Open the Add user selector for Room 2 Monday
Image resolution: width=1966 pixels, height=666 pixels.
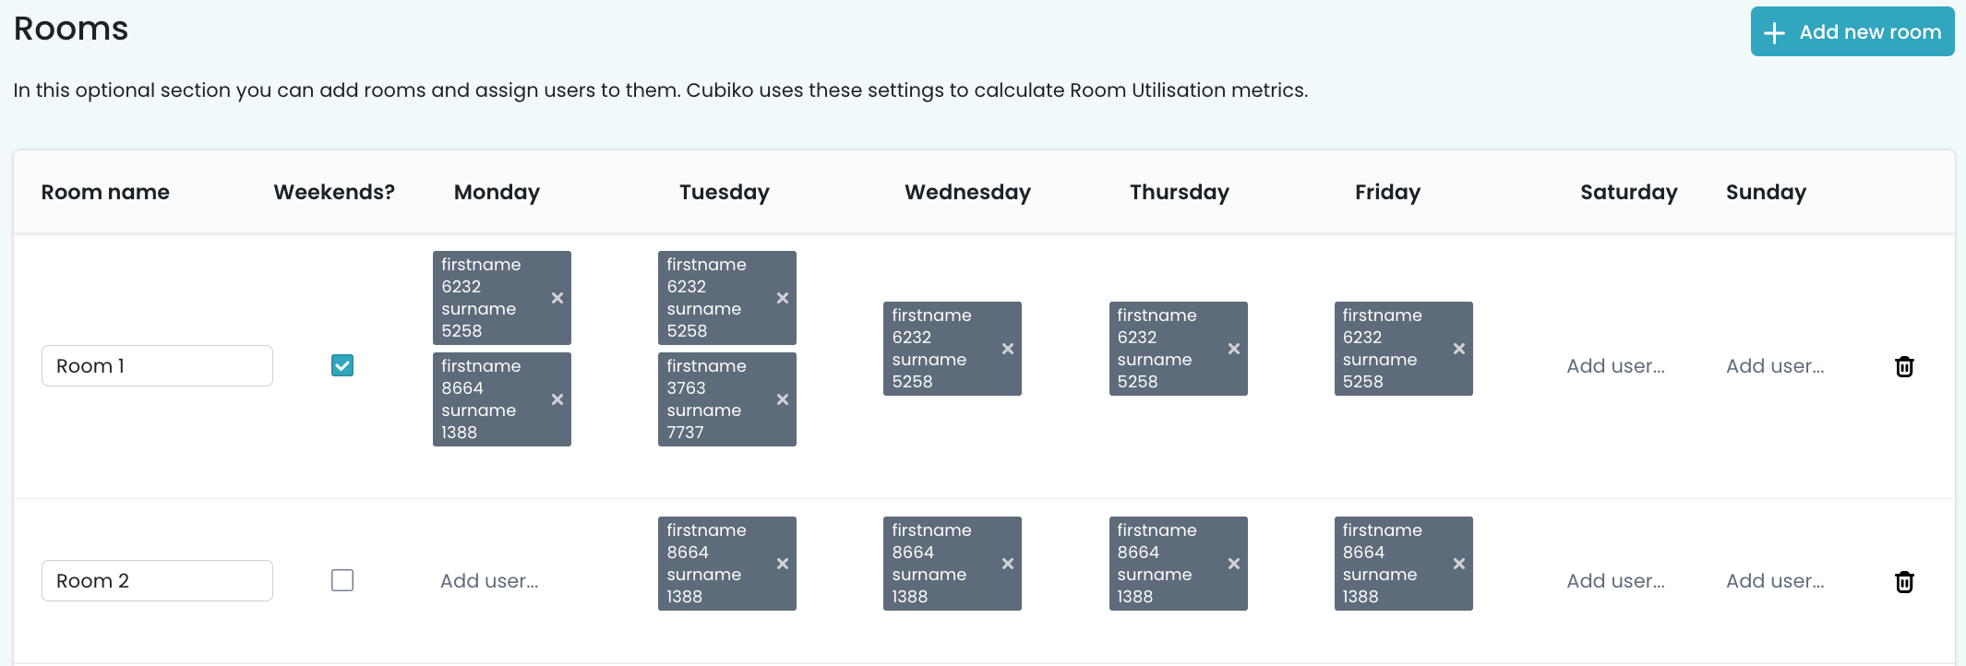click(489, 580)
